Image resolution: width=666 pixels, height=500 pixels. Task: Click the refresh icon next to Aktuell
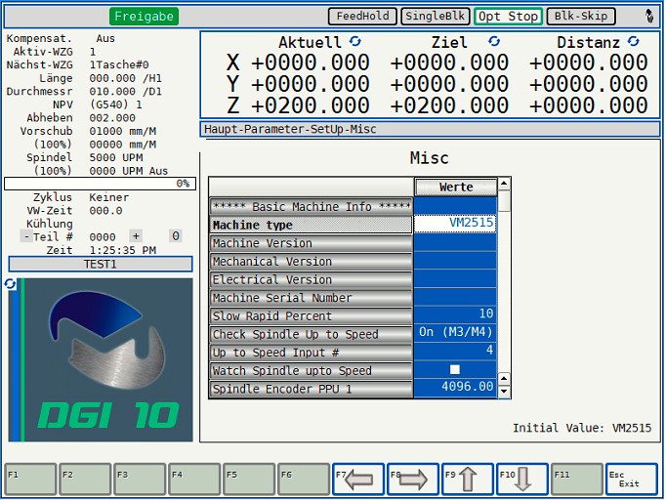[x=355, y=41]
